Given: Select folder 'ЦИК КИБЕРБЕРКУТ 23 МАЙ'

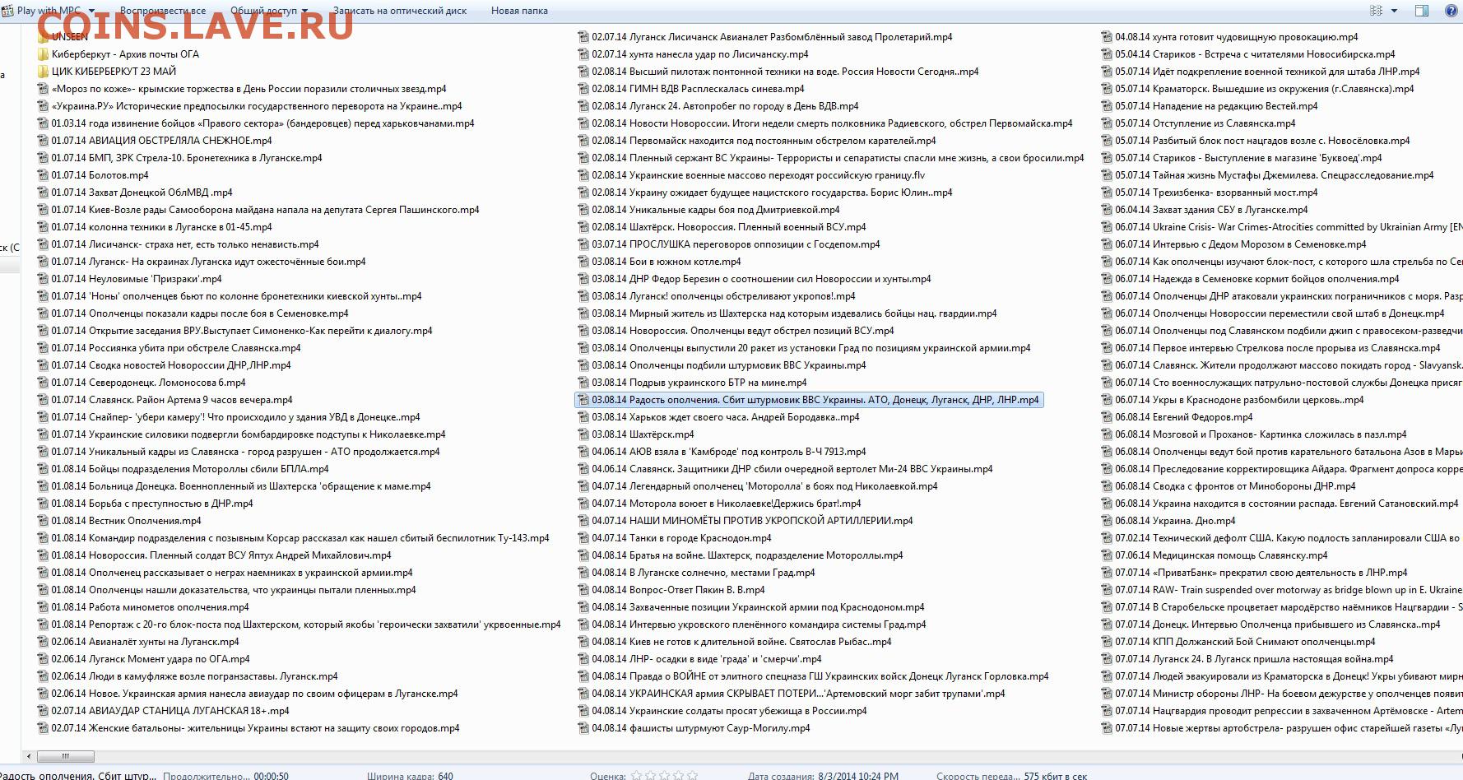Looking at the screenshot, I should pyautogui.click(x=107, y=72).
